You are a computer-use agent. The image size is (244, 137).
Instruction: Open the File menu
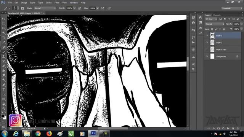10,3
